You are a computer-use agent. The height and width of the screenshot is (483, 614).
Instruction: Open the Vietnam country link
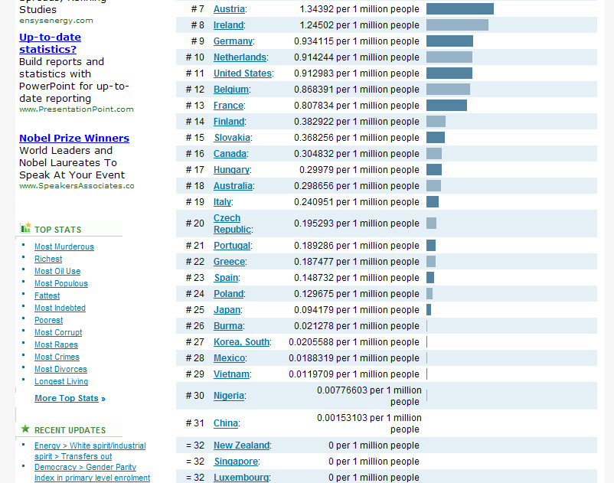tap(231, 374)
